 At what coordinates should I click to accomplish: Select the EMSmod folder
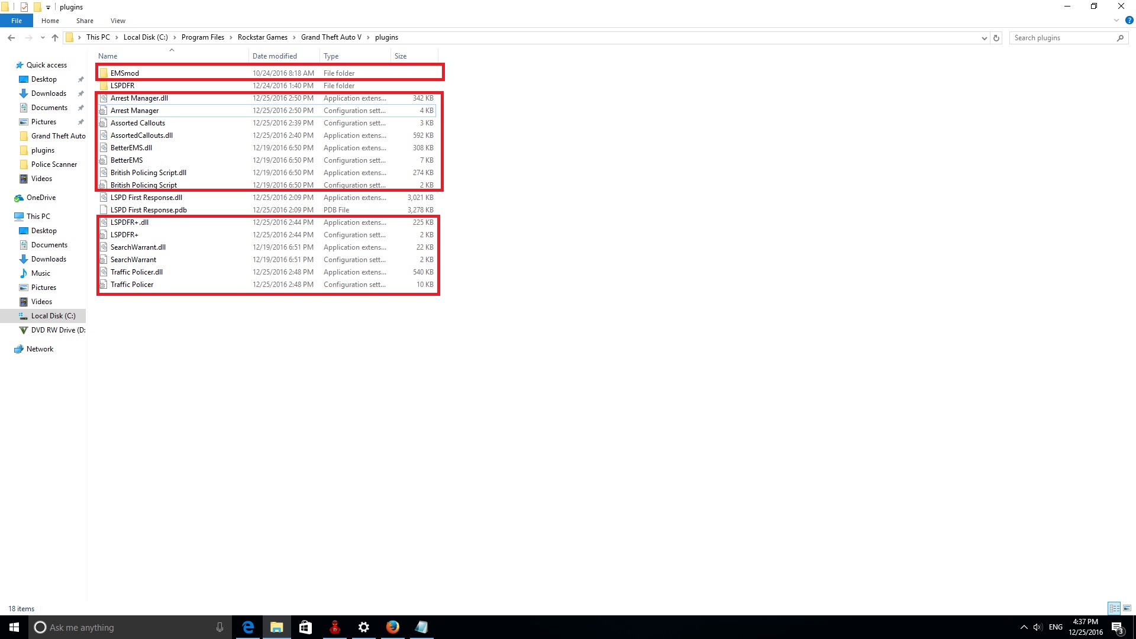click(x=124, y=73)
